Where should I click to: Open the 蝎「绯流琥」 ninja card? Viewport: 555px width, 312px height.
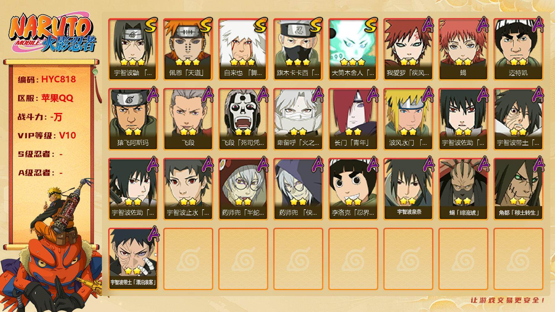463,189
